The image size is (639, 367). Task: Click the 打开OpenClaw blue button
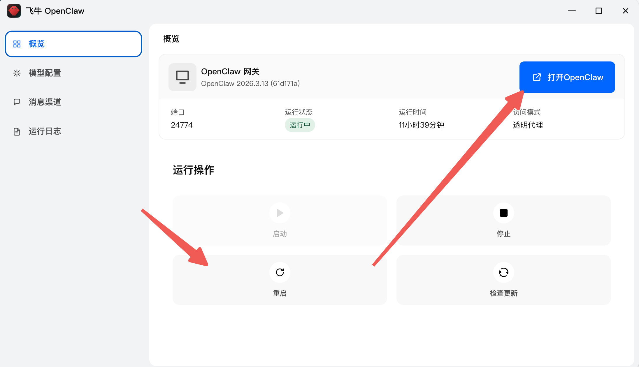(x=567, y=77)
